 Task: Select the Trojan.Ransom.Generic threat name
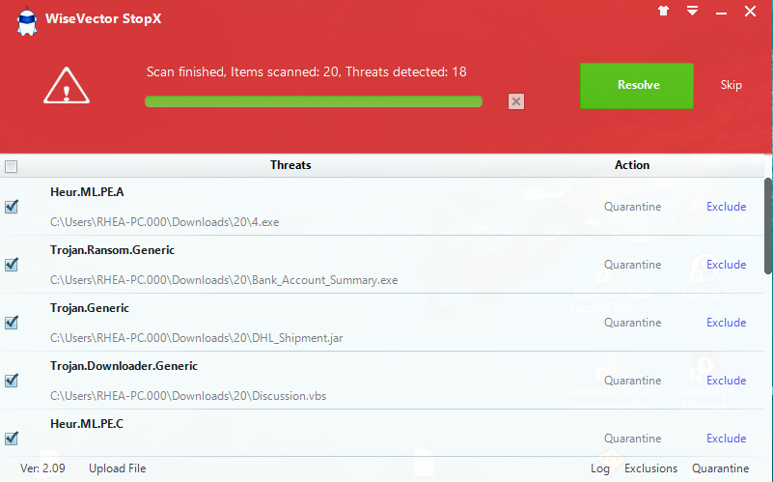click(x=112, y=250)
